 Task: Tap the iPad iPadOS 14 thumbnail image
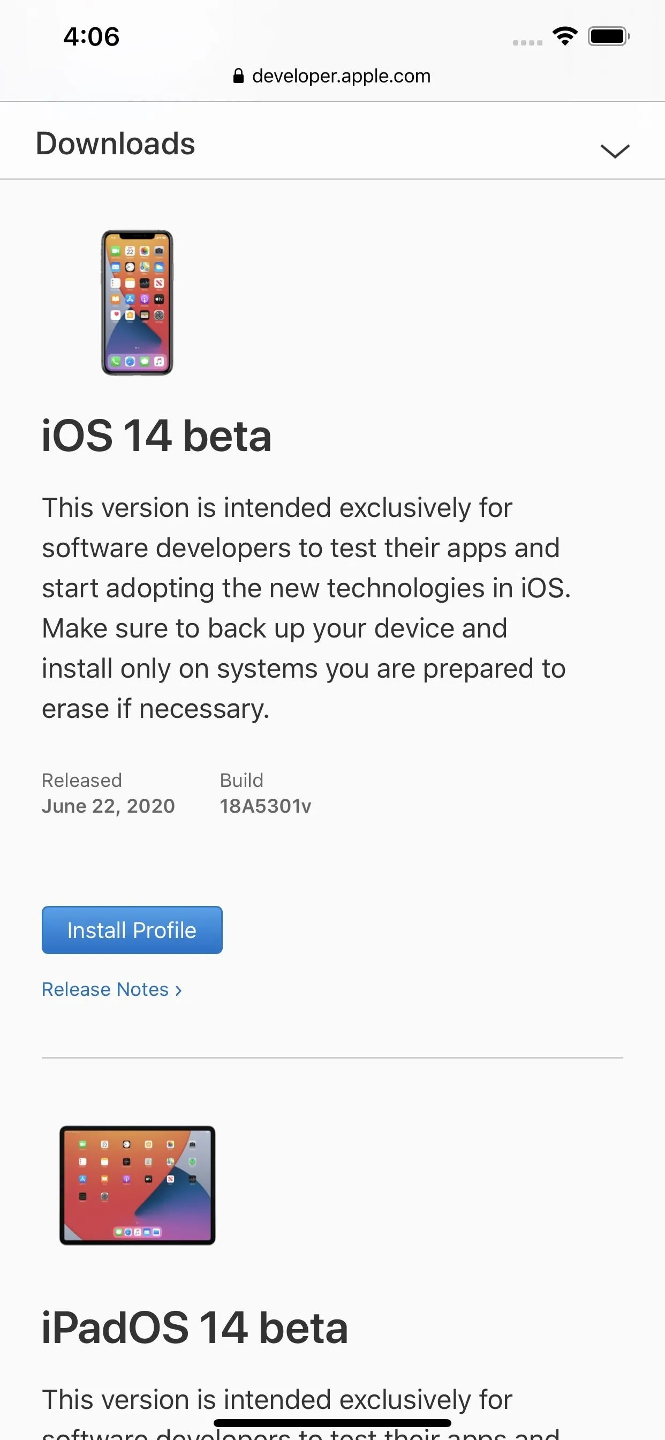coord(138,1185)
